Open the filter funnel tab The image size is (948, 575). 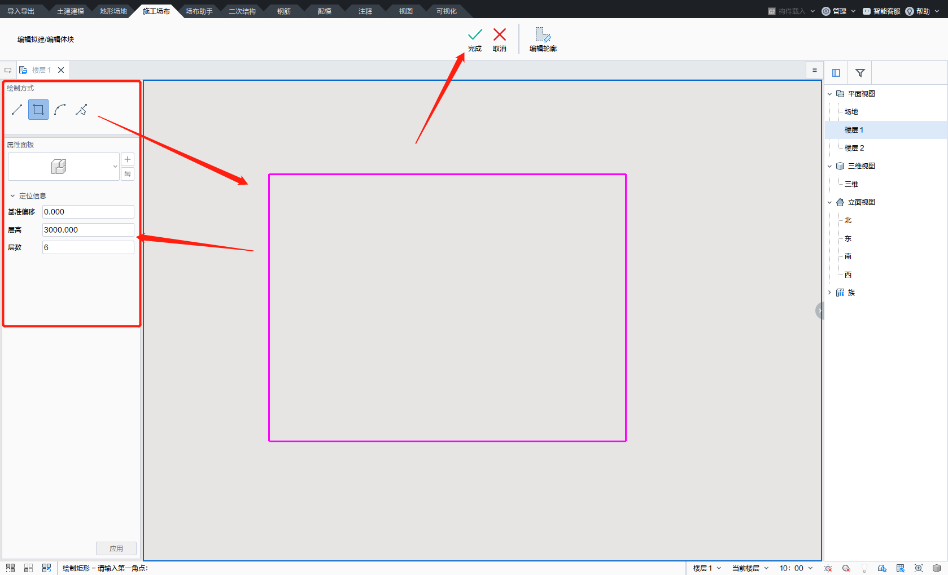click(860, 73)
